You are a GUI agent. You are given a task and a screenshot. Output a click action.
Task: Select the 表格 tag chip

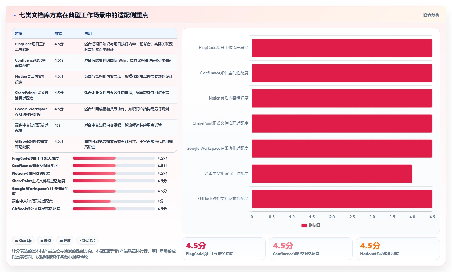[45, 240]
